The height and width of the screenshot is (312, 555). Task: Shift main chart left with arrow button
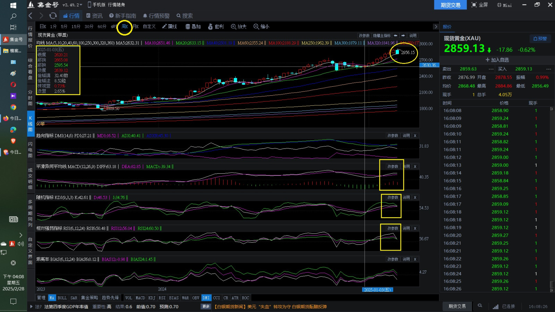tap(395, 36)
